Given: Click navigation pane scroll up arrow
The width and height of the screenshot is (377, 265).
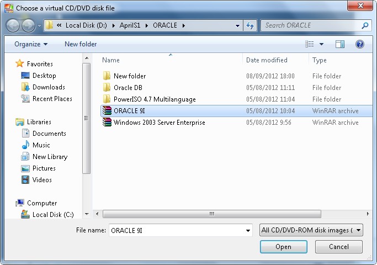Looking at the screenshot, I should [87, 58].
